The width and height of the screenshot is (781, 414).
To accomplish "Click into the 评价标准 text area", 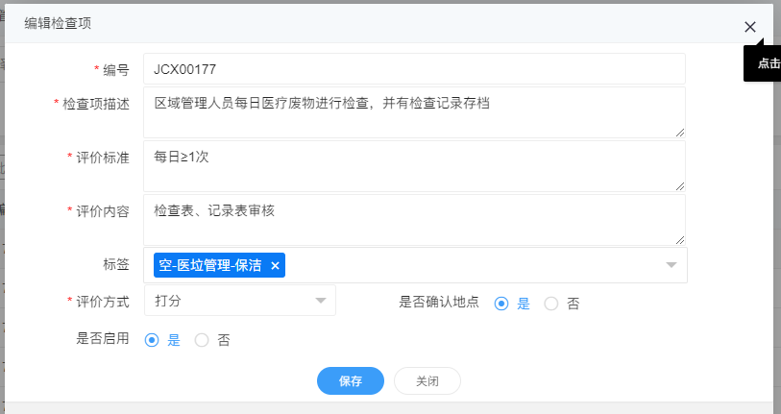I will 414,166.
